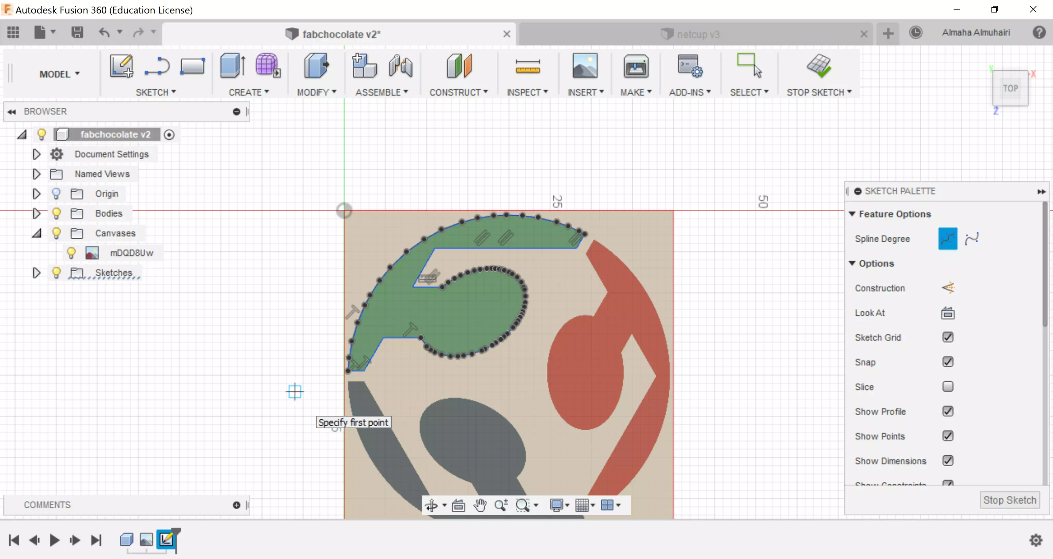Toggle the Show Profile checkbox

pos(948,411)
